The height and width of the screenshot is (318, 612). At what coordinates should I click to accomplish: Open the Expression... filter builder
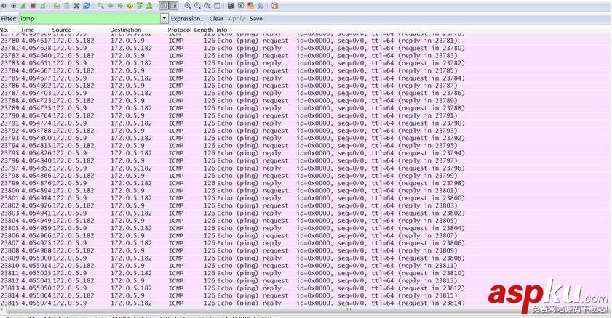pos(188,19)
